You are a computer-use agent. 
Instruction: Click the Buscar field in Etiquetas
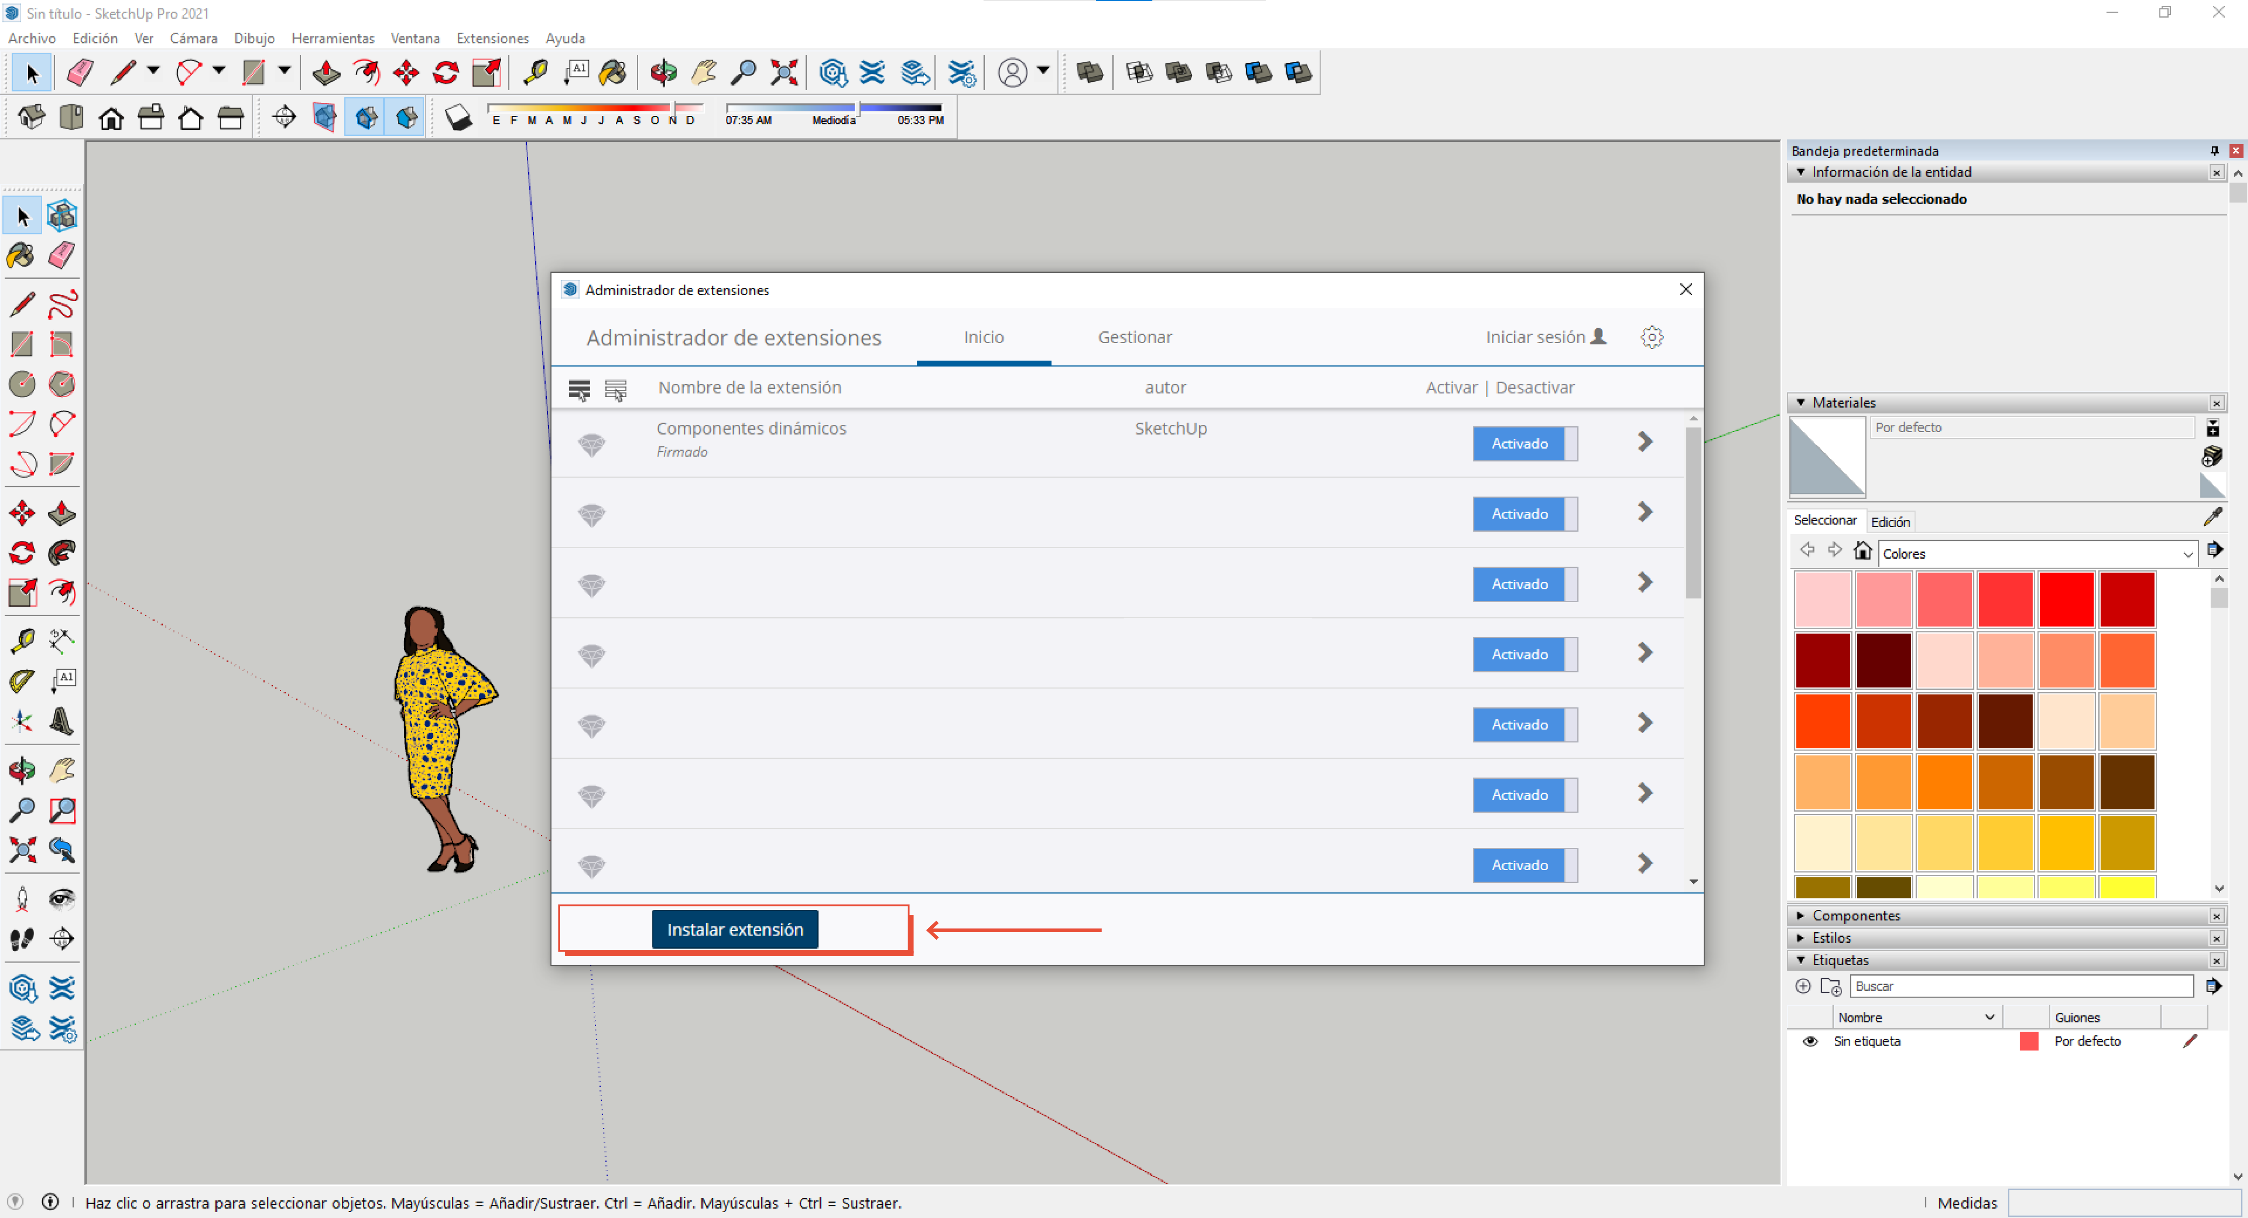(x=2021, y=986)
